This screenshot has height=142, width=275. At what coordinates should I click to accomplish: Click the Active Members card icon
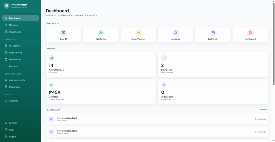click(52, 58)
